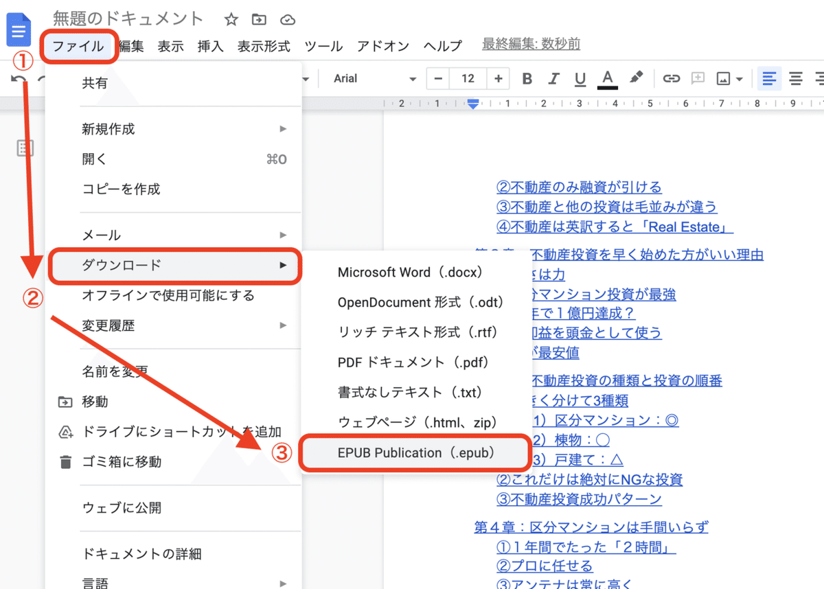Click the insert link icon

(x=671, y=79)
